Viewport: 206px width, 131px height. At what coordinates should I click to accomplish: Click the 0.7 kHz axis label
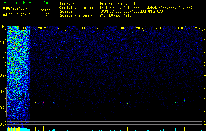pos(3,108)
